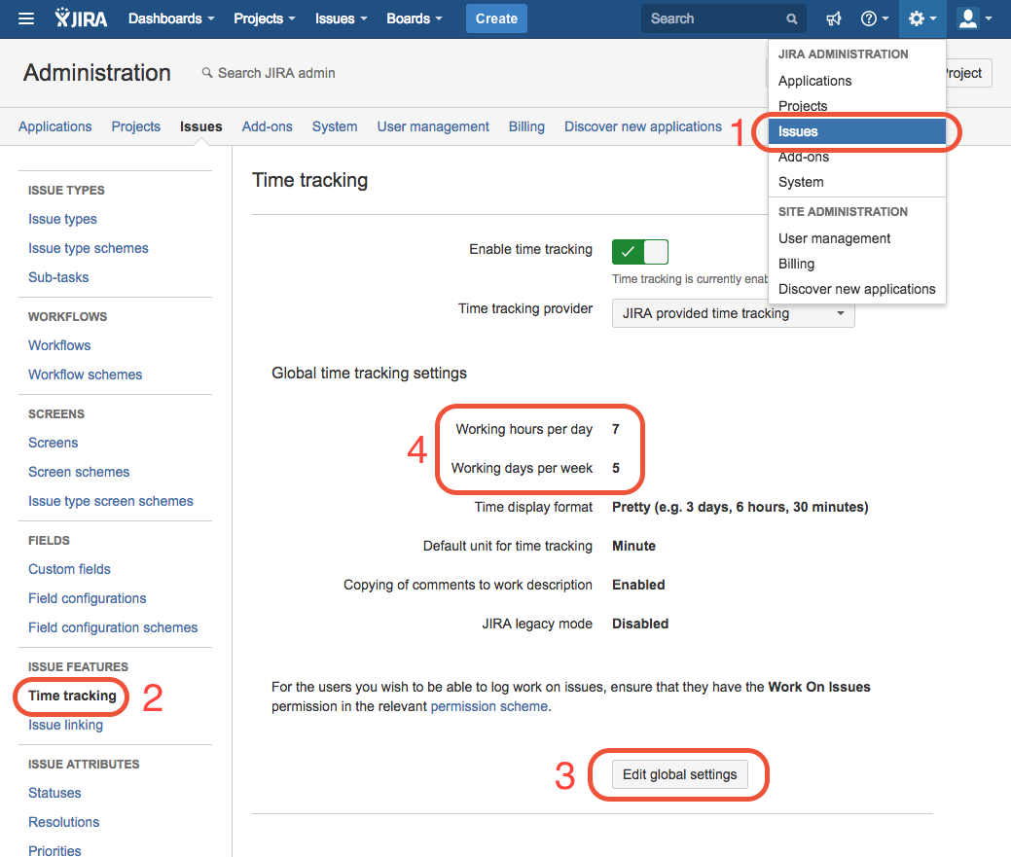
Task: Choose Add-ons in the gear dropdown menu
Action: click(857, 157)
